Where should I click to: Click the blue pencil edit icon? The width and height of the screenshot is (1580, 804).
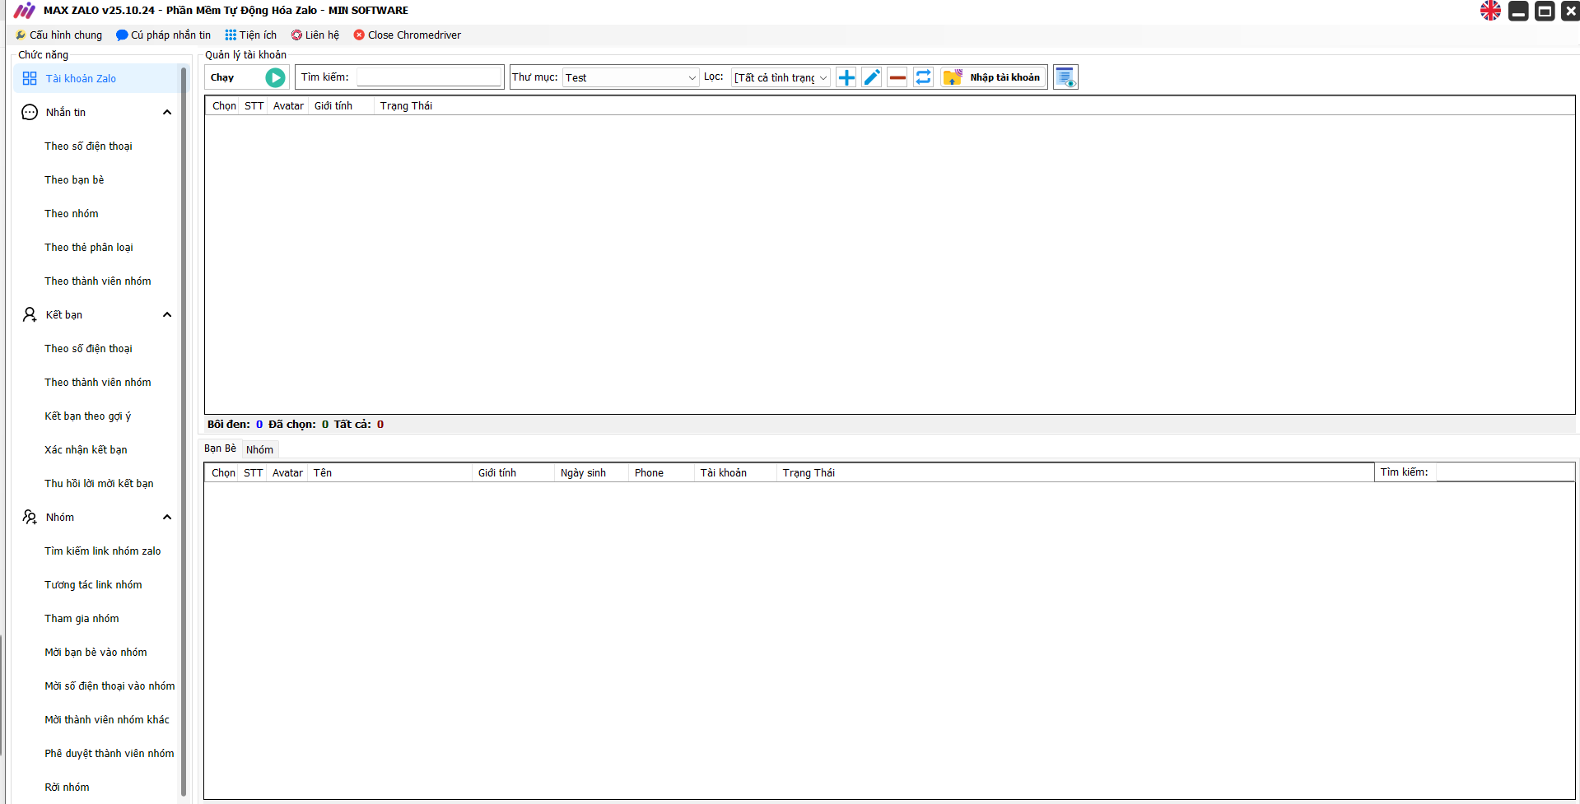[872, 77]
